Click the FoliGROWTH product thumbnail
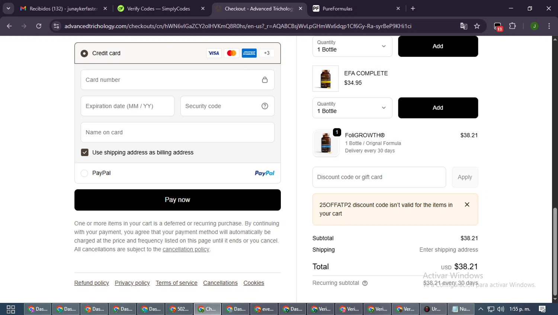558x315 pixels. pos(326,143)
